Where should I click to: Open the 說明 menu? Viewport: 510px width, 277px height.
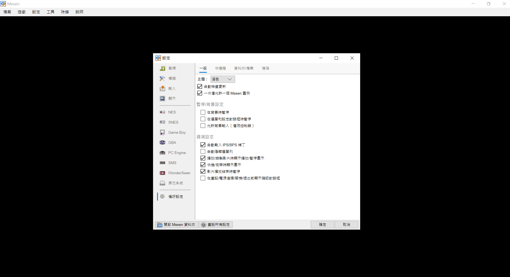point(79,12)
